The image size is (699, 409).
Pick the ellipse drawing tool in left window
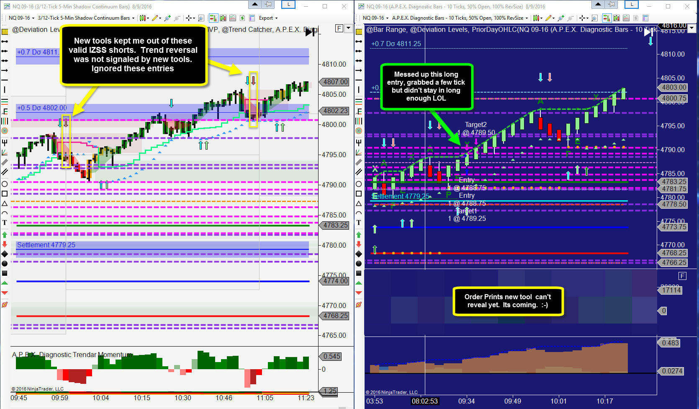point(5,184)
